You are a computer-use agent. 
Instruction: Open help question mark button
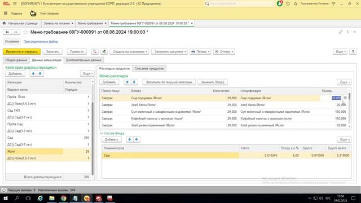click(x=353, y=51)
